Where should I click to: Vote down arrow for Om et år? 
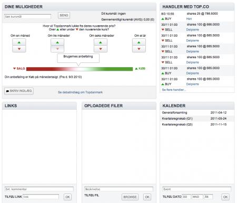coord(139,49)
